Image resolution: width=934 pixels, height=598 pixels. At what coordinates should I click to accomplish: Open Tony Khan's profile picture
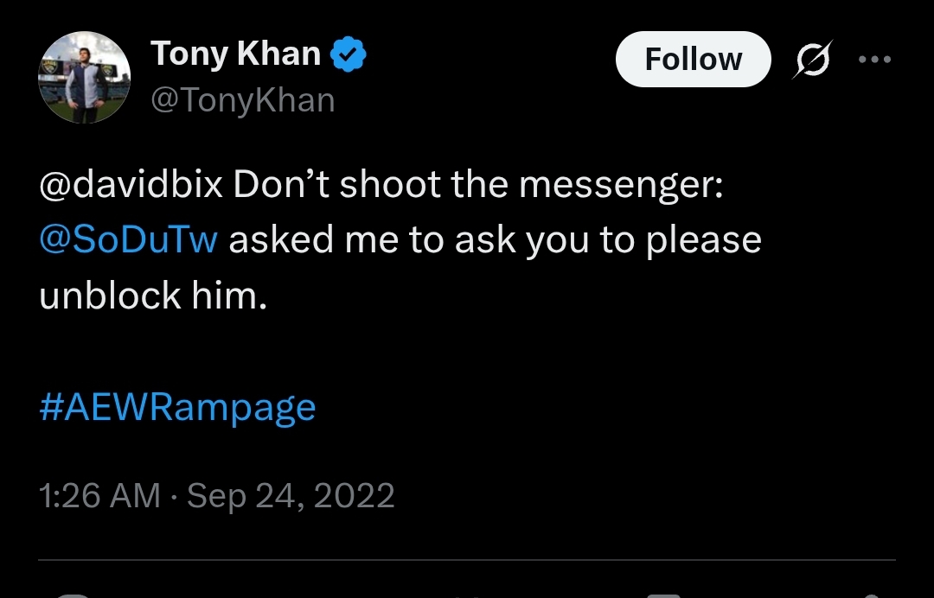84,77
